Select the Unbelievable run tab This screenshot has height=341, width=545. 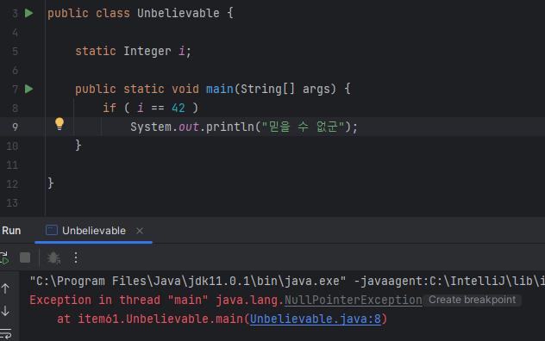click(94, 231)
